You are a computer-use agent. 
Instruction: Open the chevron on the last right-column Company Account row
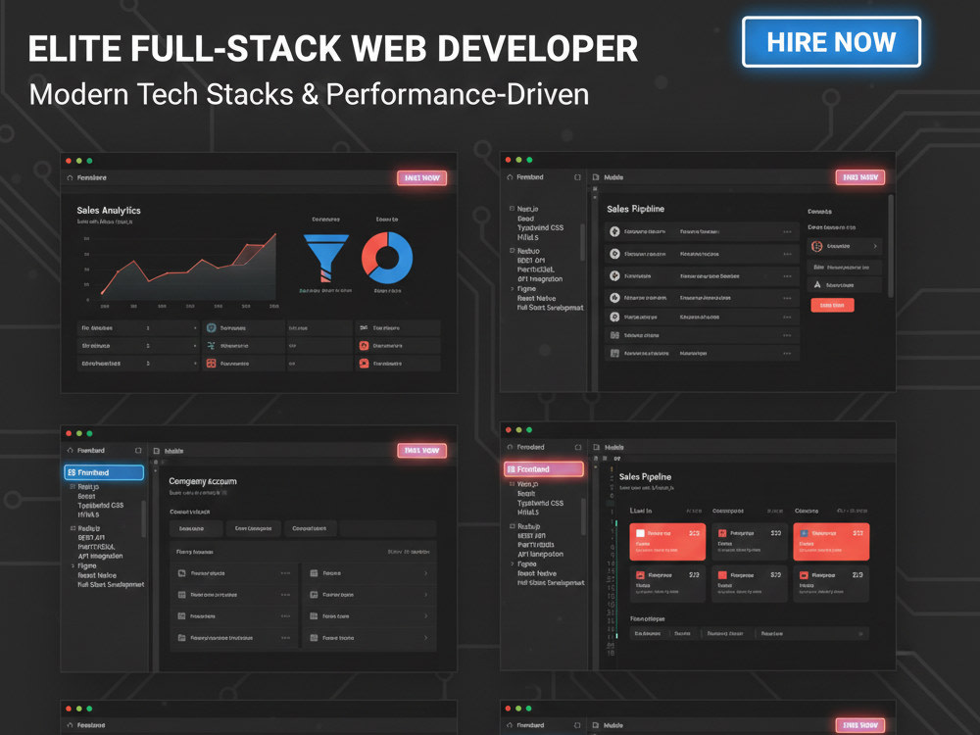click(x=425, y=638)
